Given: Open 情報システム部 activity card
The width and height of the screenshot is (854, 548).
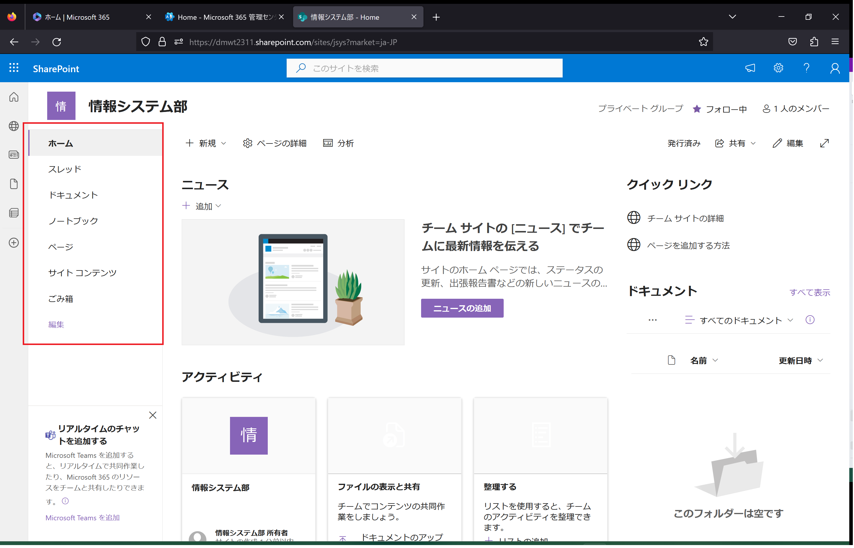Looking at the screenshot, I should click(248, 470).
